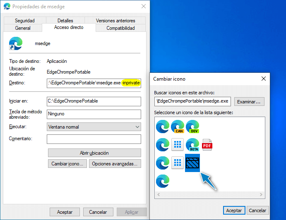This screenshot has width=286, height=220.
Task: Select the third-row apps grid icon
Action: pos(178,163)
